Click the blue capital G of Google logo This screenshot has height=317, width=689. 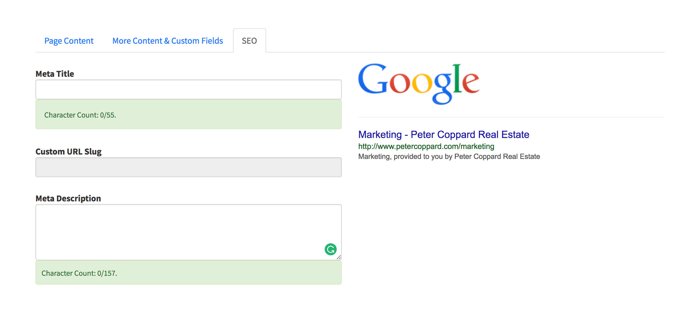pyautogui.click(x=373, y=79)
